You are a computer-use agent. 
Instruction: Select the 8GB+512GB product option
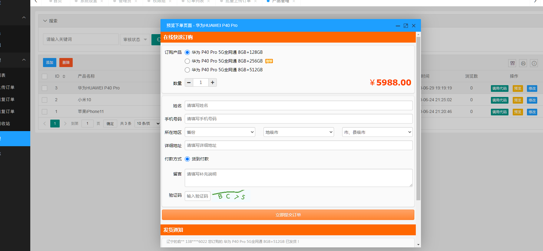coord(187,70)
